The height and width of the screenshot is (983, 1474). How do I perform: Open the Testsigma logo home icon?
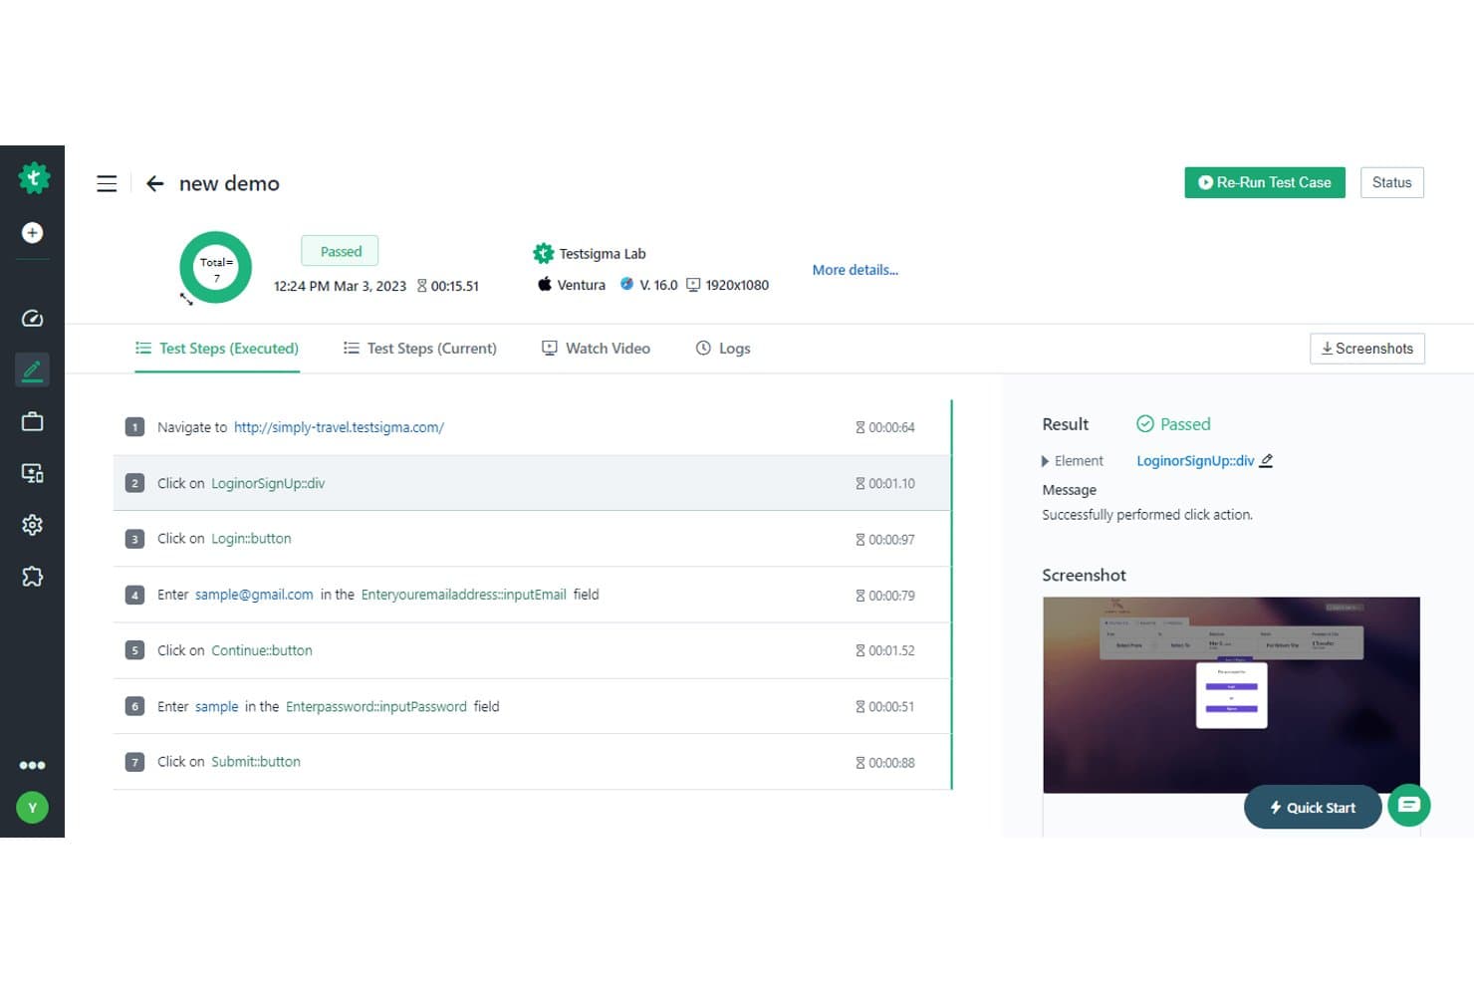click(33, 178)
